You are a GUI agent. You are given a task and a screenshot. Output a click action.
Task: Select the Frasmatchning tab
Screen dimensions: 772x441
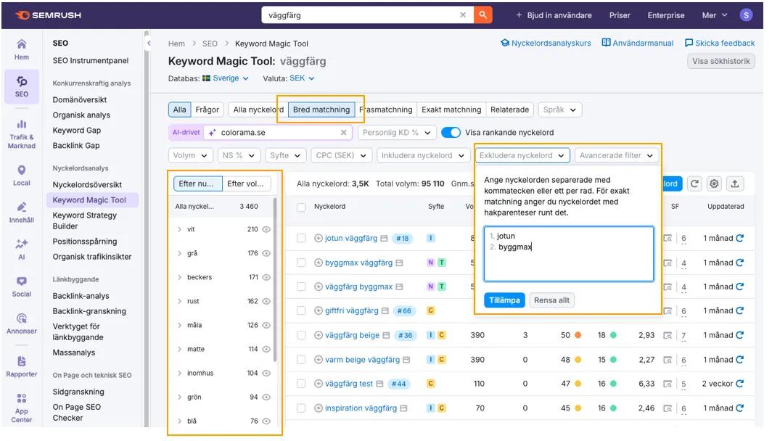point(385,110)
